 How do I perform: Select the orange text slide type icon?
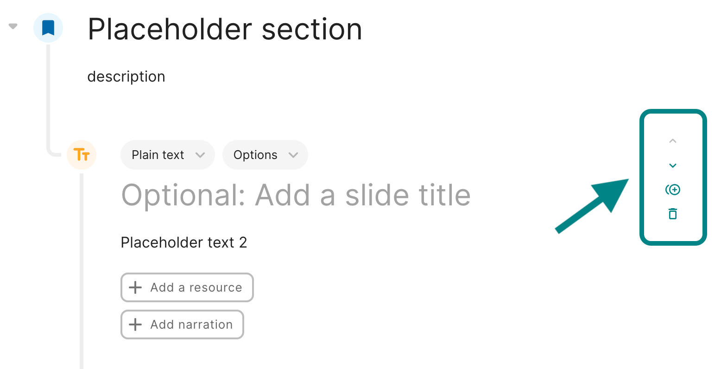[x=82, y=154]
